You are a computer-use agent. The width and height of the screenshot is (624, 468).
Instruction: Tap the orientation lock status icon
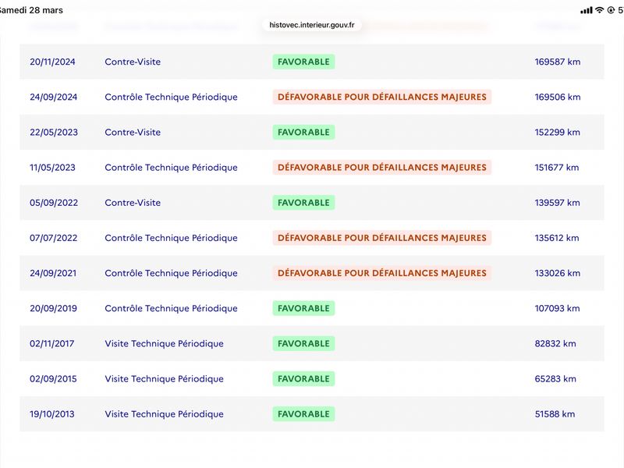(611, 10)
